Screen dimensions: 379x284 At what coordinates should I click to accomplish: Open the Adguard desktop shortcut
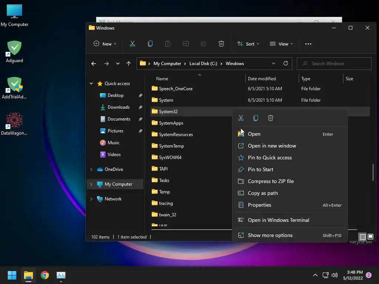point(14,52)
